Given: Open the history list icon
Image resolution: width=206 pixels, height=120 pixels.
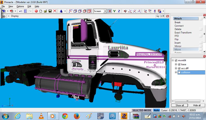Looking at the screenshot, I should [x=25, y=11].
